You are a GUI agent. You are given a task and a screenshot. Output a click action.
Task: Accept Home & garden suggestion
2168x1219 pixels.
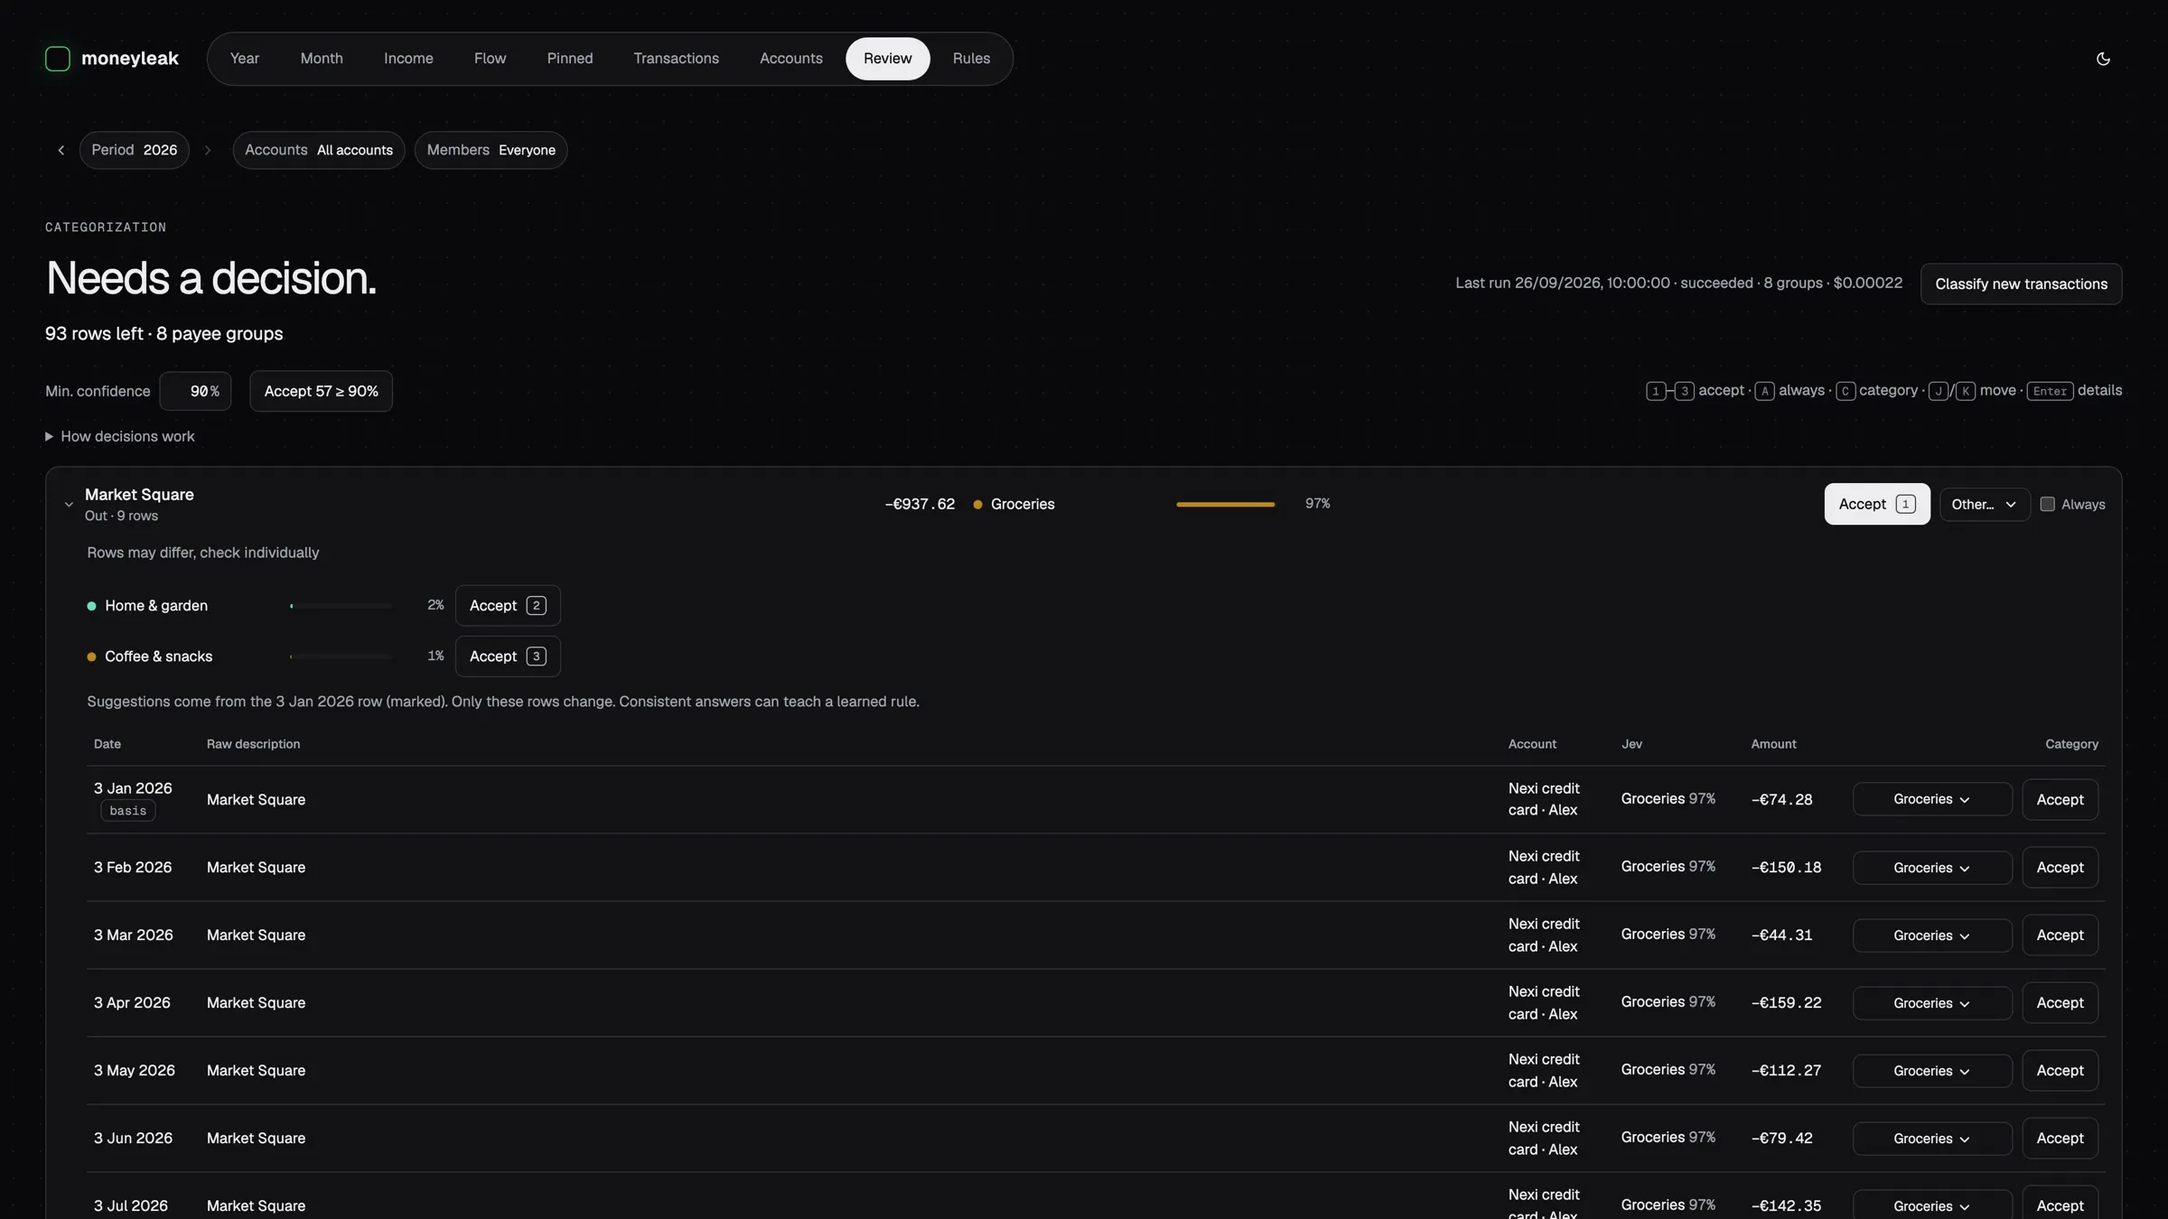pyautogui.click(x=508, y=606)
